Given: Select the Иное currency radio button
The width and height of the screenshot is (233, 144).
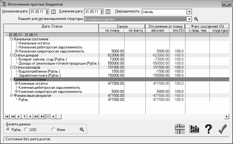Looking at the screenshot, I should [53, 130].
